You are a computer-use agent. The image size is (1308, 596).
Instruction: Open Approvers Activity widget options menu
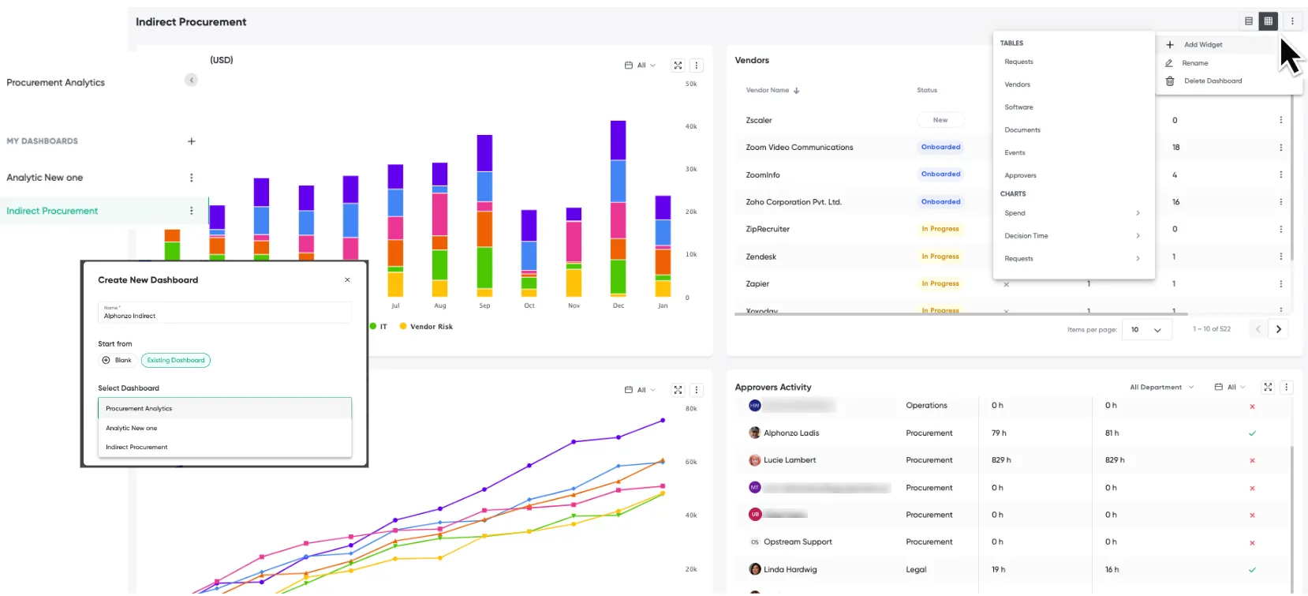click(x=1287, y=387)
